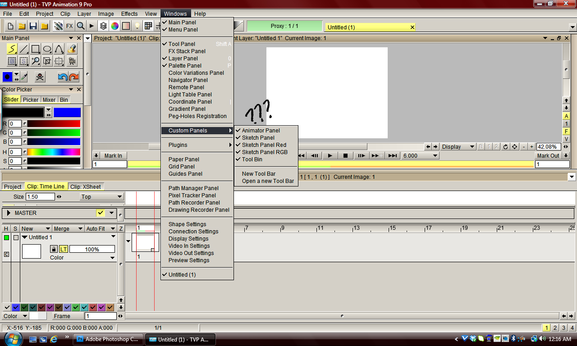
Task: Select the freehand stroke drawing tool
Action: pos(12,49)
